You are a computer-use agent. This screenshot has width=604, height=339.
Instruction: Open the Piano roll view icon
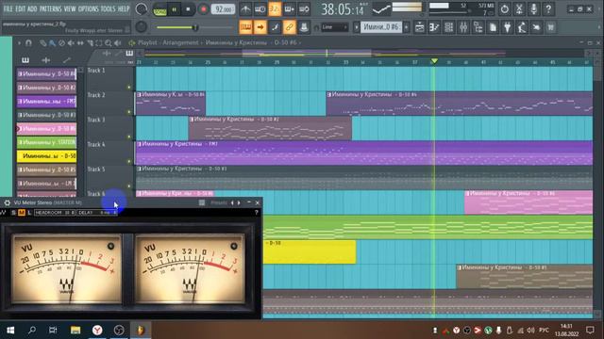(x=434, y=27)
